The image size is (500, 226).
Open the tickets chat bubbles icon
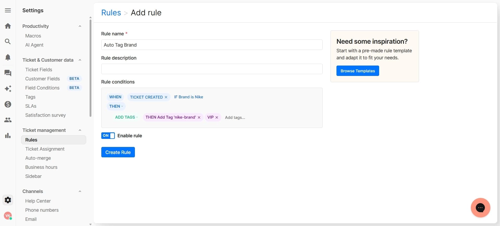8,73
